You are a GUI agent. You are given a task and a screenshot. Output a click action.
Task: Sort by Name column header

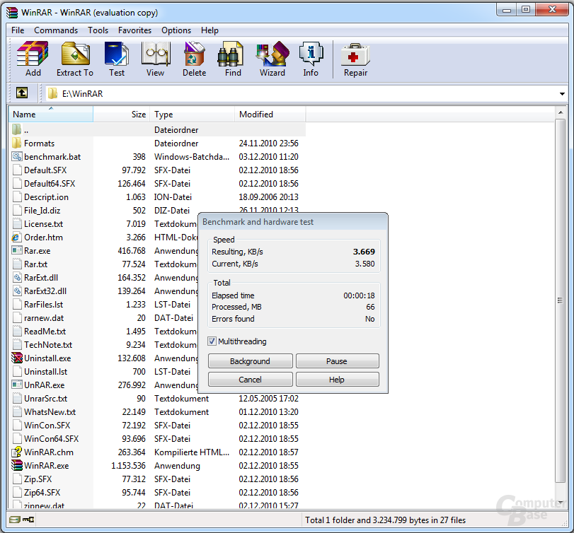click(x=51, y=114)
